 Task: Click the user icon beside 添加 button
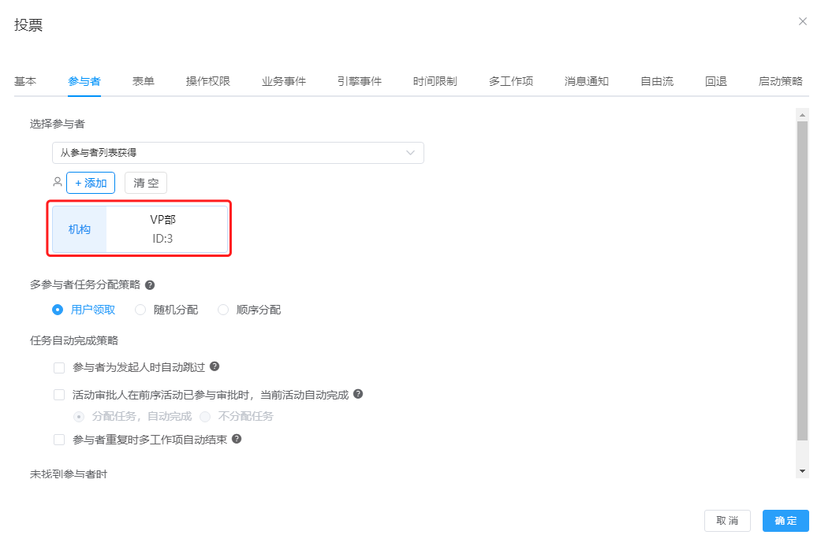click(58, 182)
